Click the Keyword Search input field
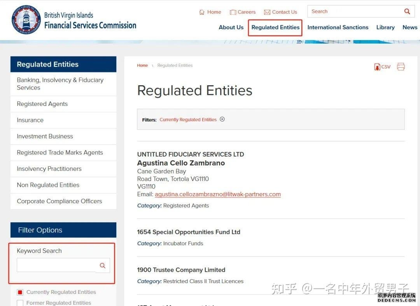 click(56, 266)
